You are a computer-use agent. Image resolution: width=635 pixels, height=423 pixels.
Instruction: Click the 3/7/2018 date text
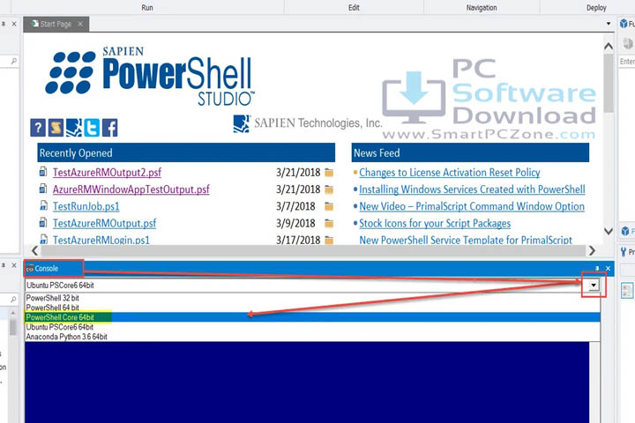[295, 206]
